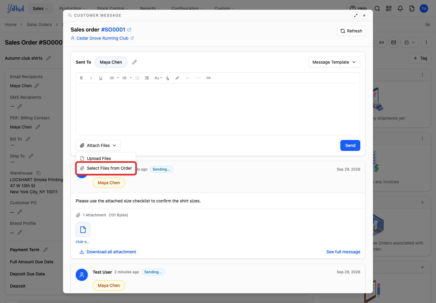Redo the last edit in editor
436x303 pixels.
point(198,78)
